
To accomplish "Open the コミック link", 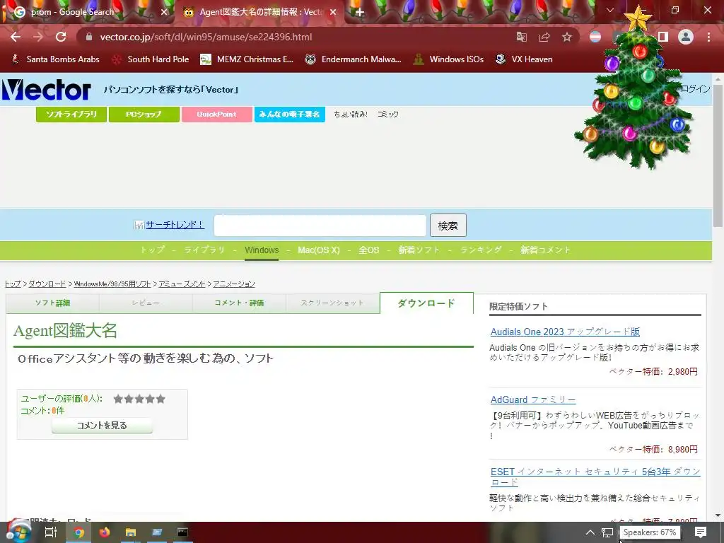I will (x=388, y=114).
